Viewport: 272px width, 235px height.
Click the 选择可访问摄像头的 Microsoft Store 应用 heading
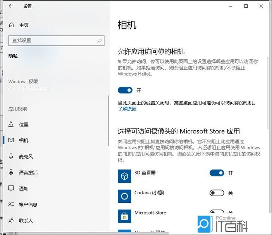point(179,131)
